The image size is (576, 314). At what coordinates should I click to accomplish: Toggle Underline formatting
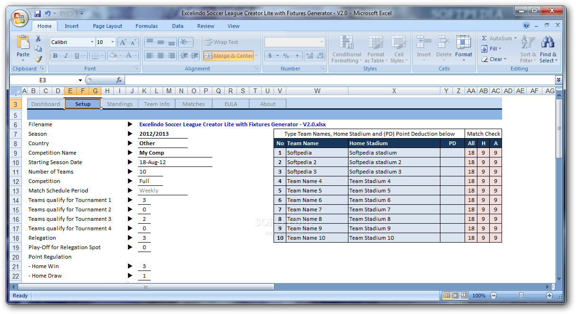[77, 56]
